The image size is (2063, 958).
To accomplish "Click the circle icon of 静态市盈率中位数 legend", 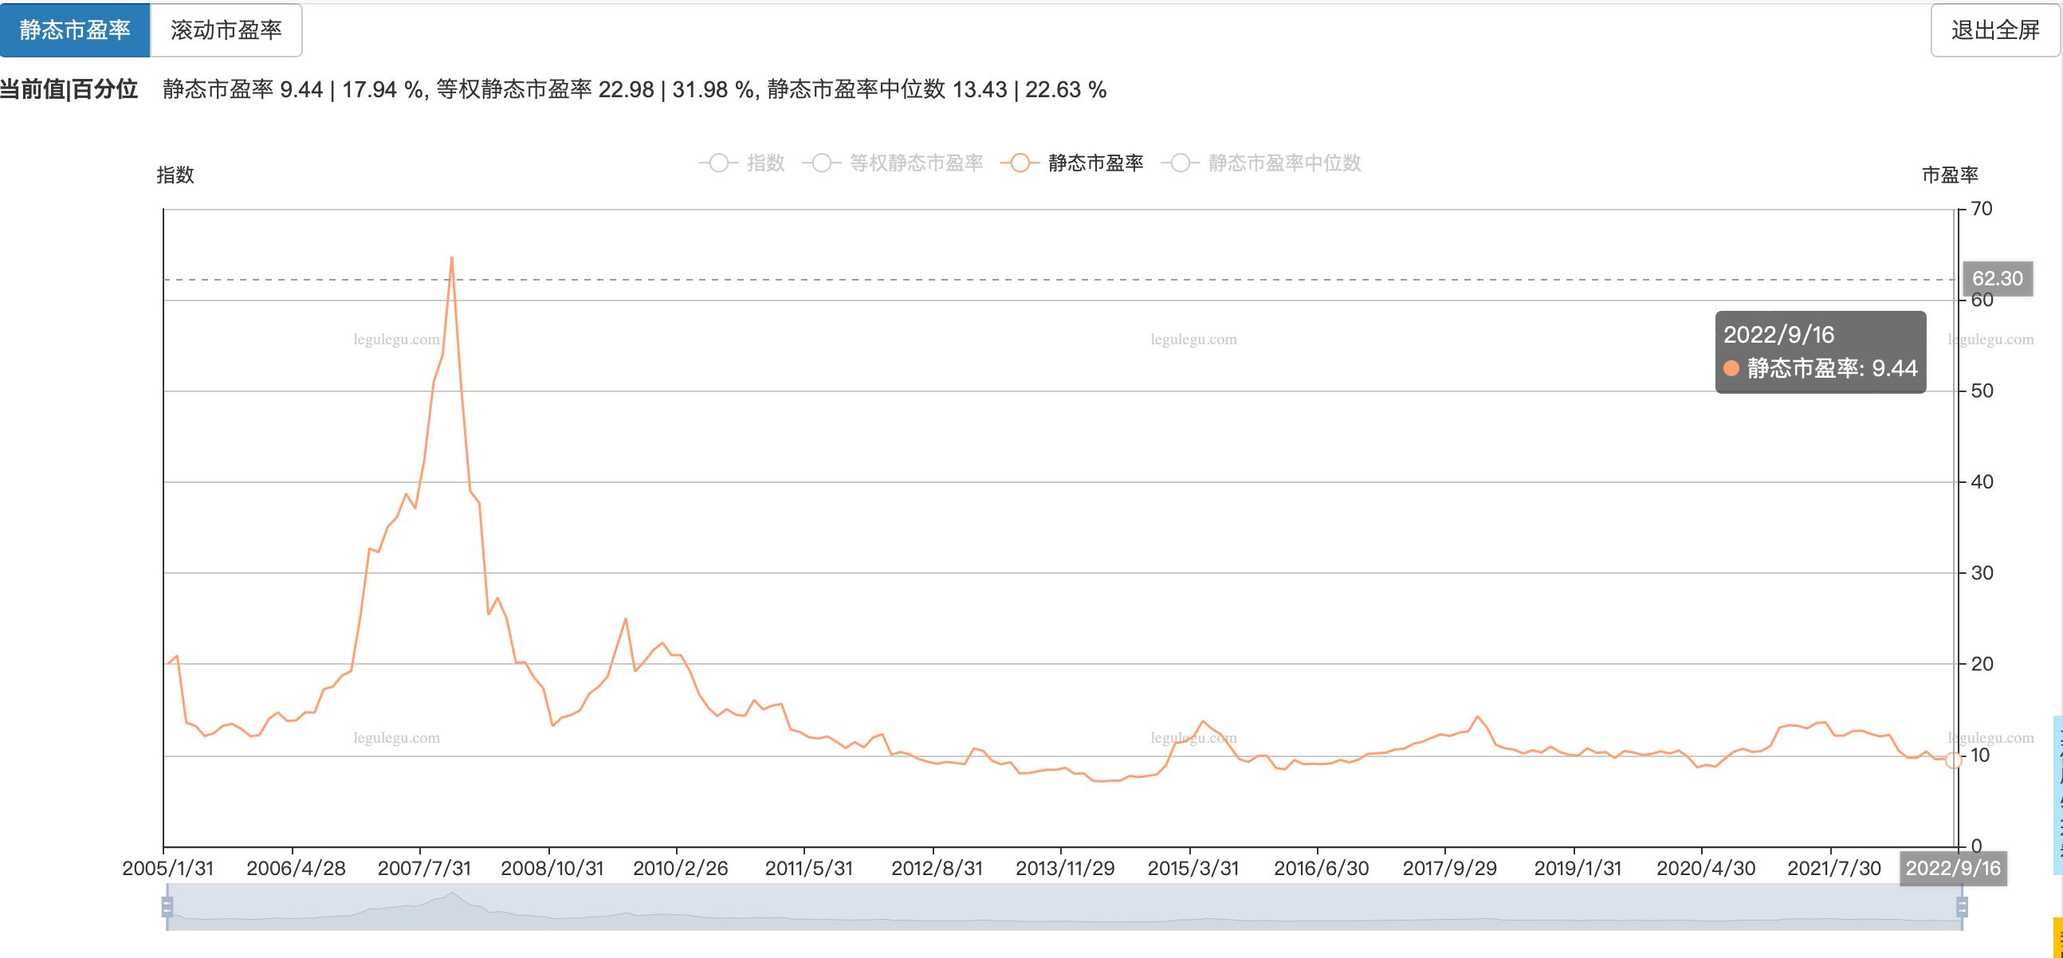I will 1180,163.
